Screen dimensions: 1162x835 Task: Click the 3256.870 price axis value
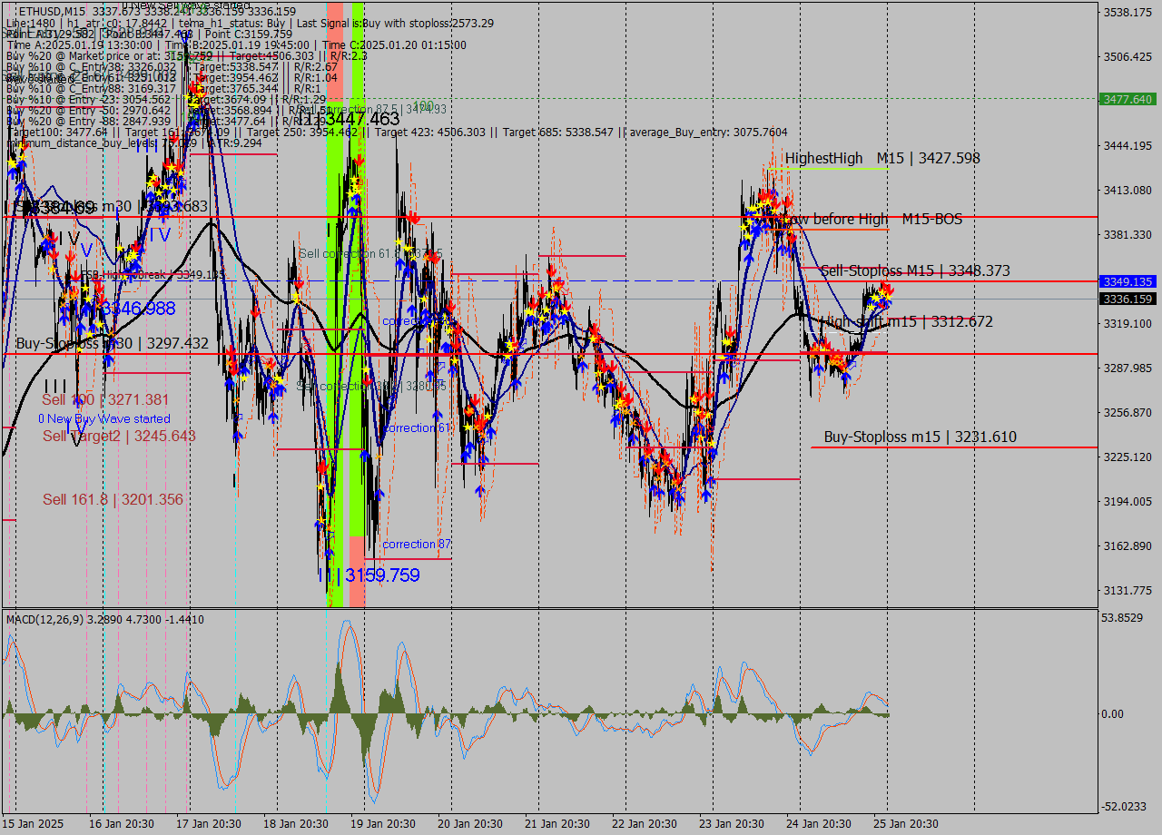[x=1127, y=412]
